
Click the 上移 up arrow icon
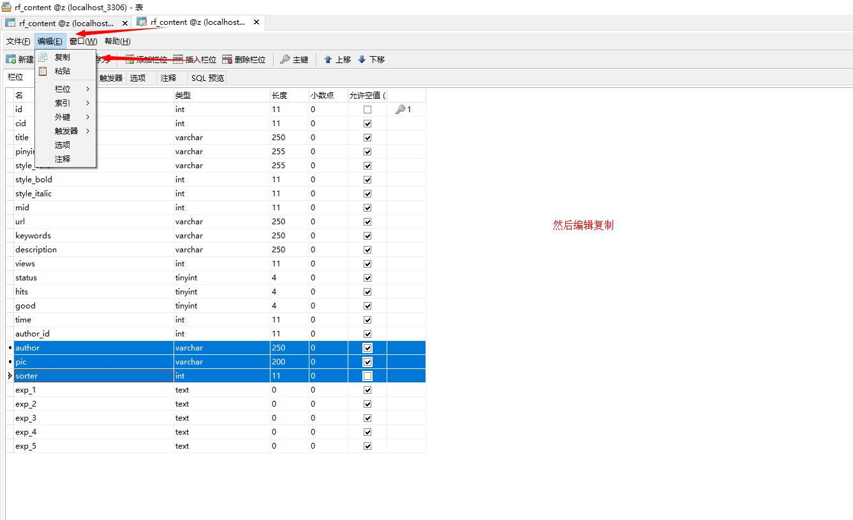pos(328,59)
